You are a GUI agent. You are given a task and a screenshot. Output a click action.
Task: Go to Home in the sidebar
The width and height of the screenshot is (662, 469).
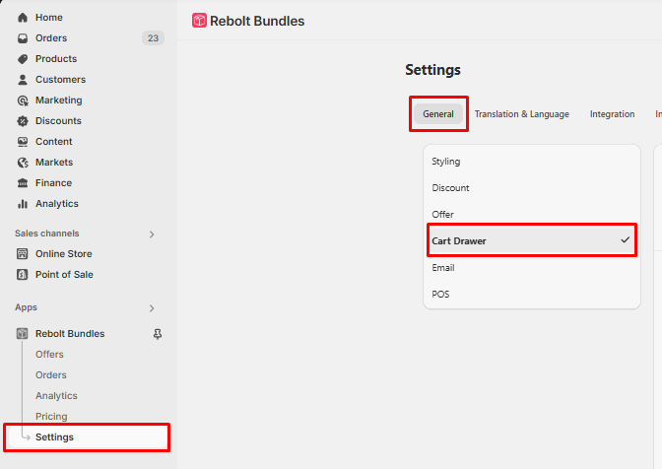pos(49,18)
